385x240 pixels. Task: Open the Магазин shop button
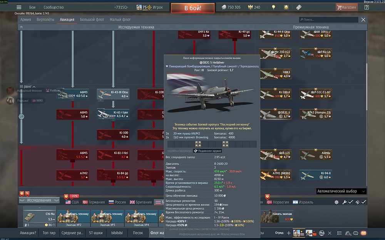tap(346, 7)
